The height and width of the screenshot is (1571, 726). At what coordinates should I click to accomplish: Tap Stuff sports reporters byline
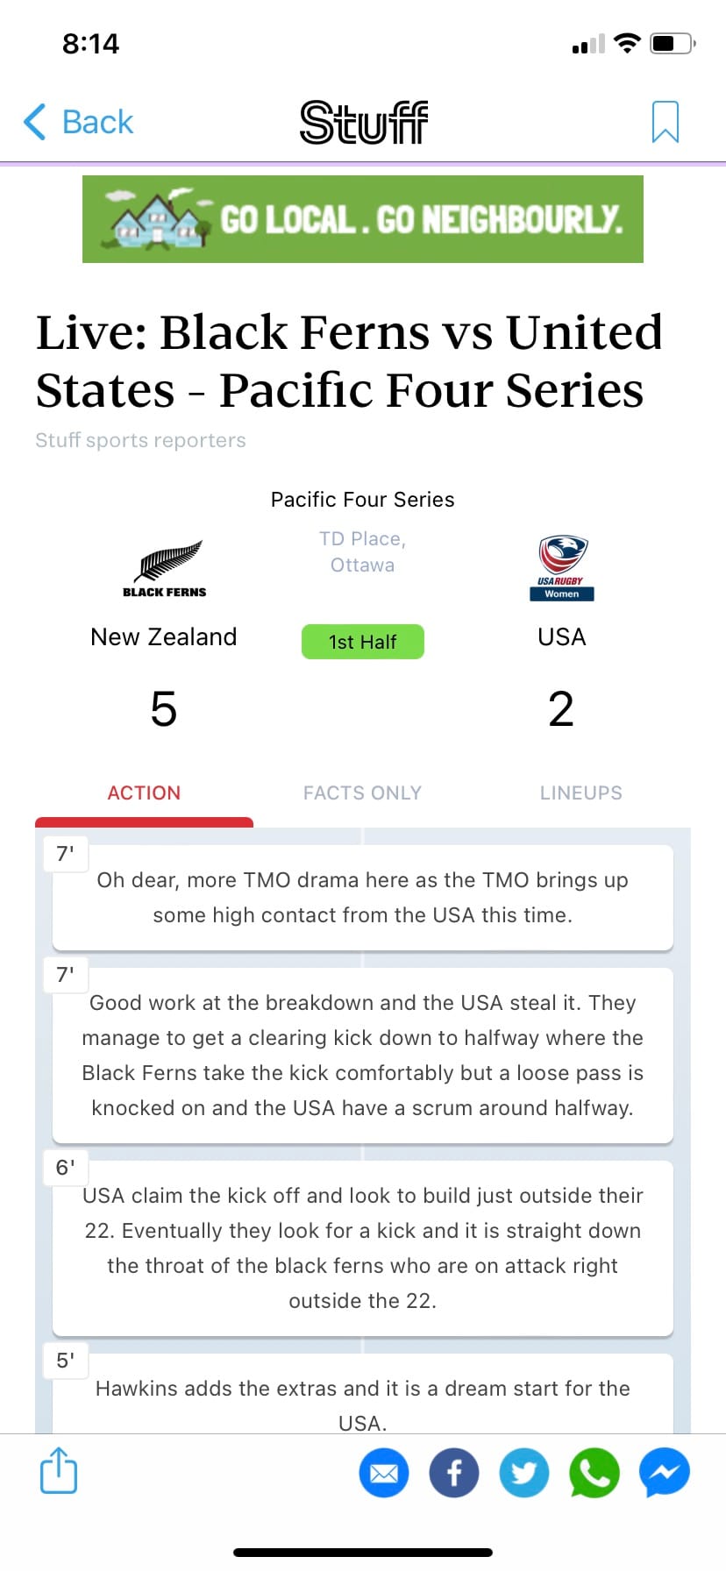click(140, 440)
